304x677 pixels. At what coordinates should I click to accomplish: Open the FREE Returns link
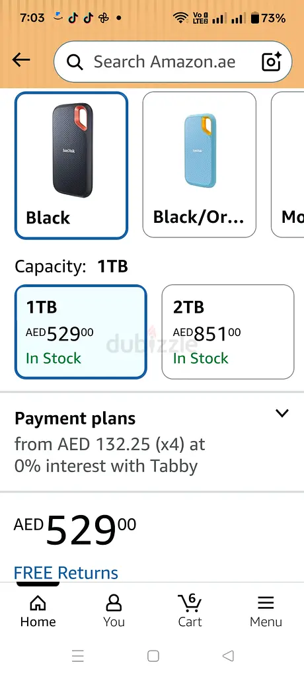pyautogui.click(x=66, y=573)
